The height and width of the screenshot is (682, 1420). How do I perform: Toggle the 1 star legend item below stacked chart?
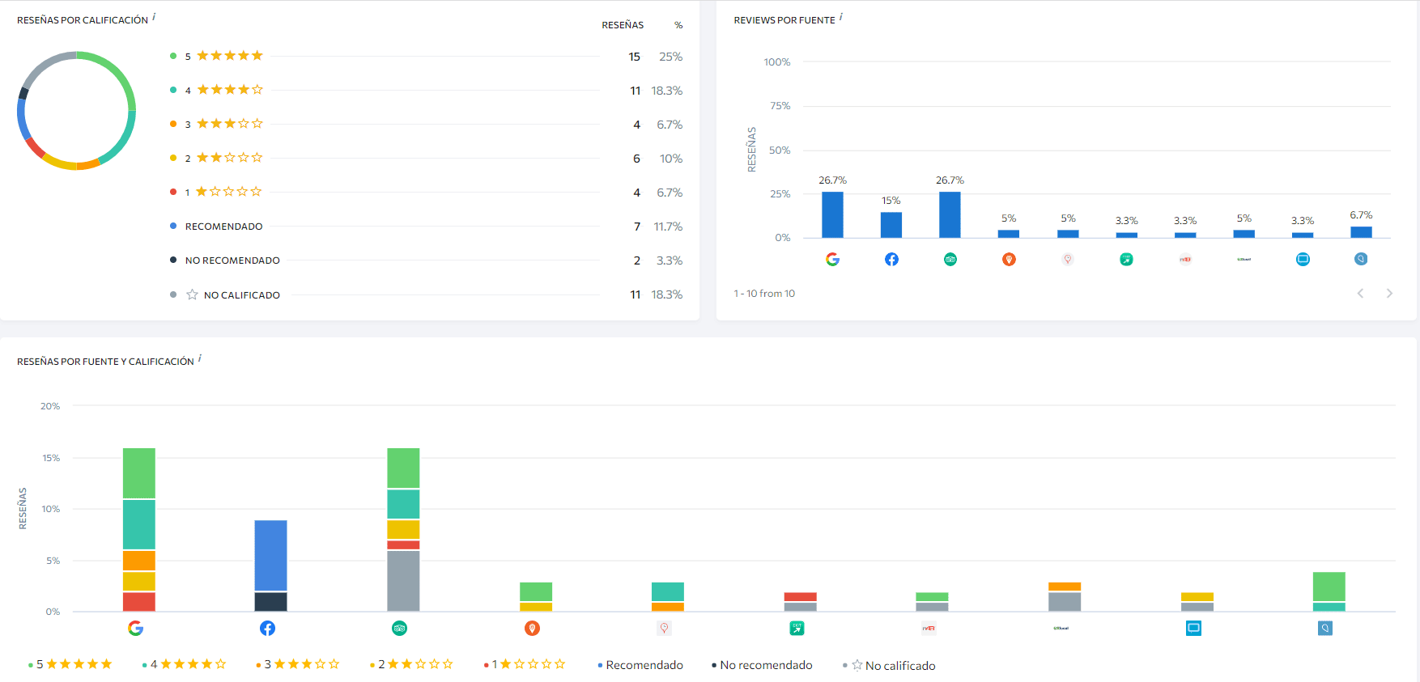[x=525, y=664]
